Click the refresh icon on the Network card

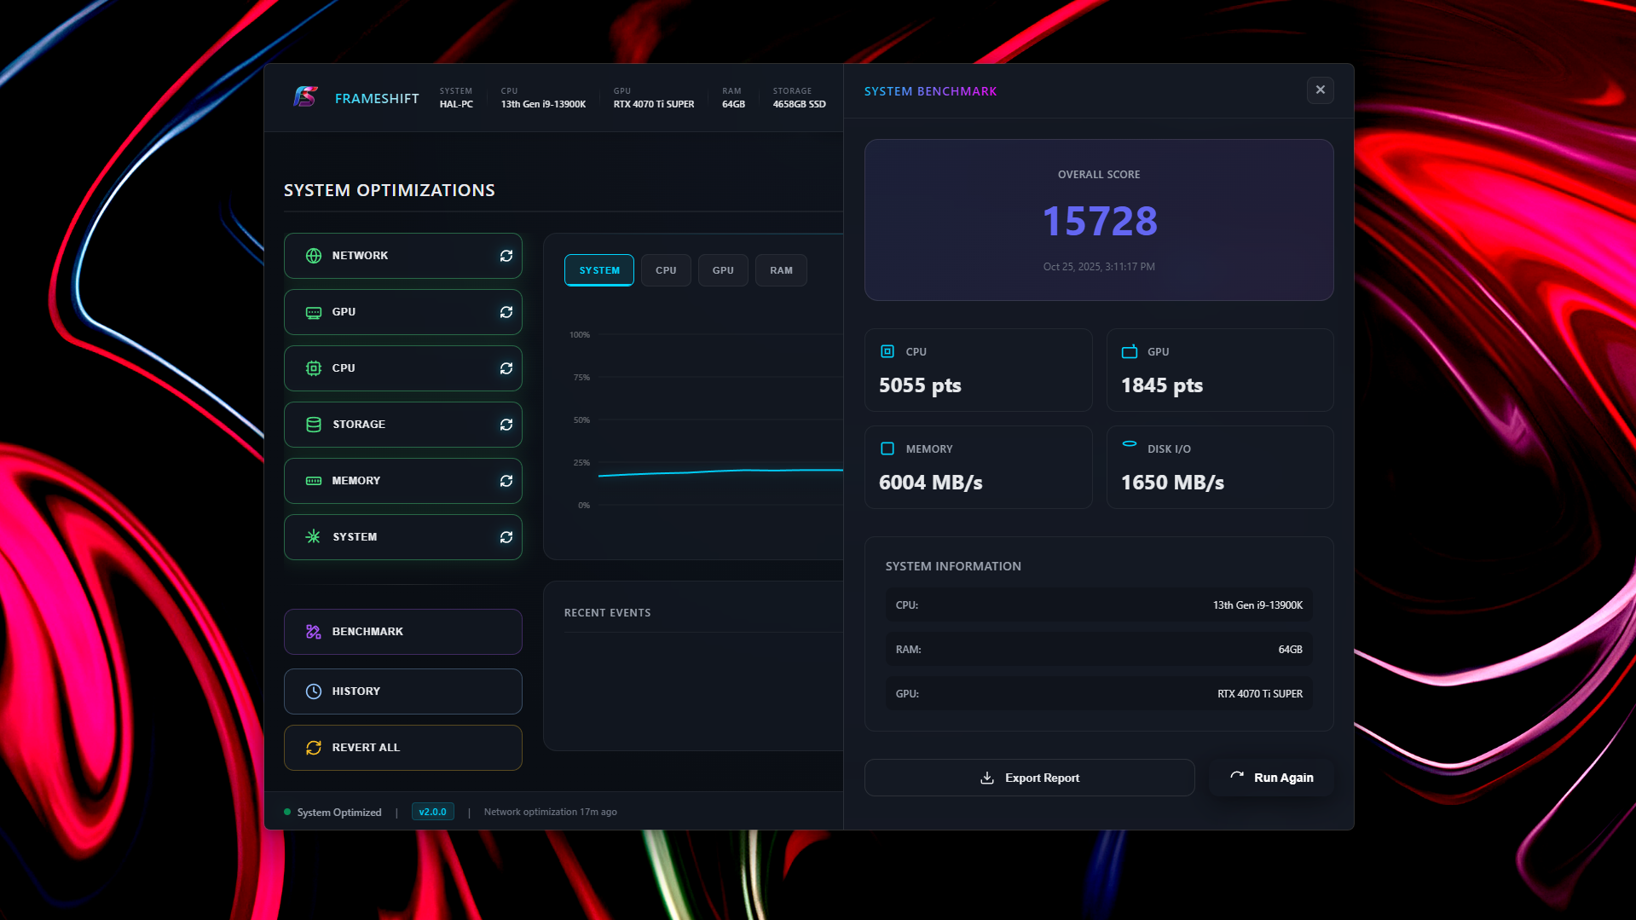tap(506, 255)
